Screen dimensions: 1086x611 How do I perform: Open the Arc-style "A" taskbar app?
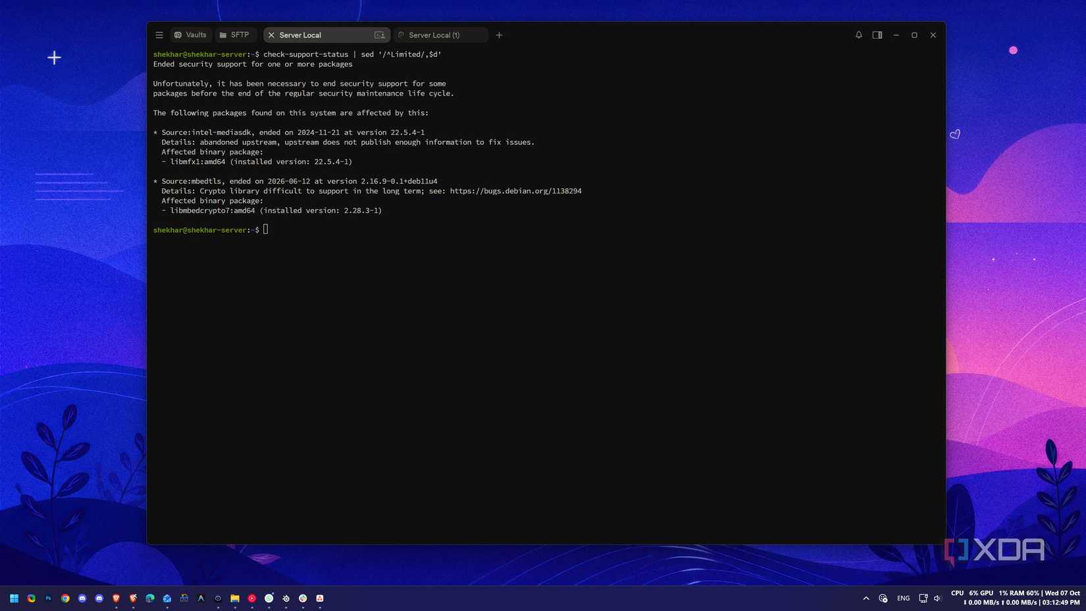coord(201,598)
